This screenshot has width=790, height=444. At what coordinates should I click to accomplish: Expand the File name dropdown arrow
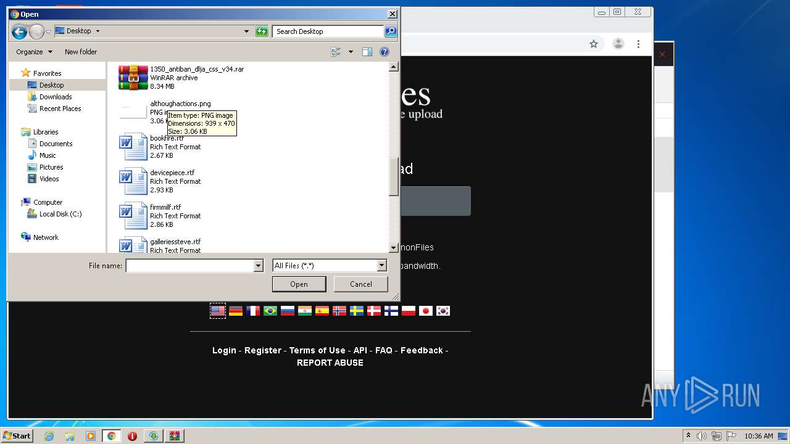[x=259, y=266]
